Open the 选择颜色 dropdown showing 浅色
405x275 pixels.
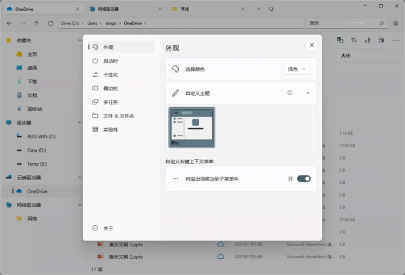point(297,69)
